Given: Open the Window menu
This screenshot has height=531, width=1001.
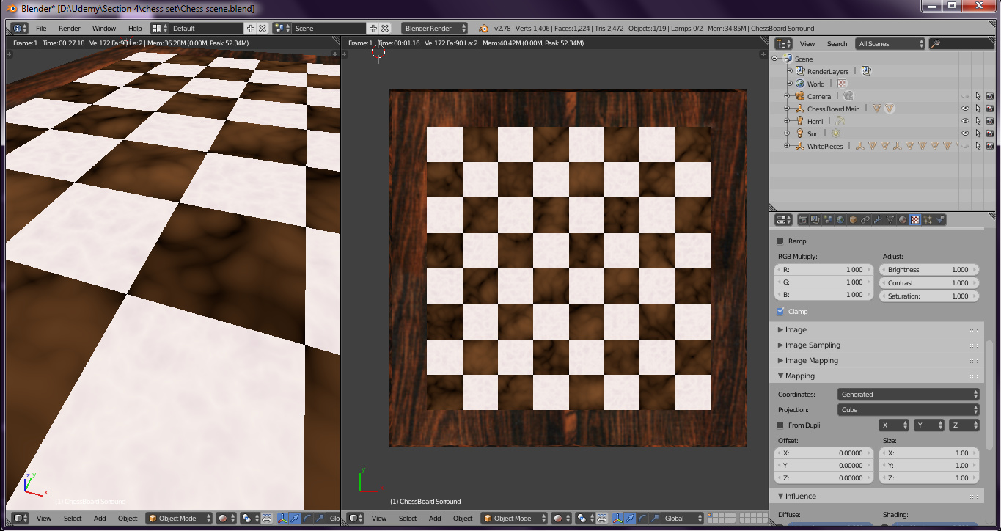Looking at the screenshot, I should pyautogui.click(x=104, y=28).
